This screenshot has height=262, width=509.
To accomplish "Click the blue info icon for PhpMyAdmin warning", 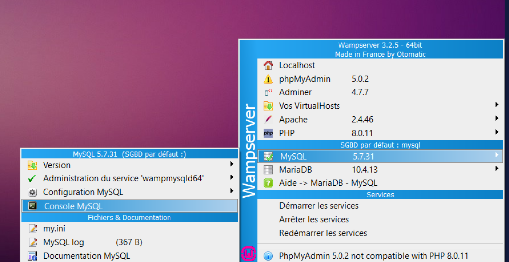I will [268, 256].
